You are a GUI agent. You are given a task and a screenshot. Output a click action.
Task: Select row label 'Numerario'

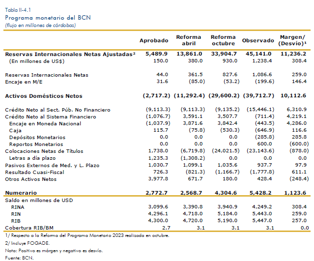pos(21,193)
